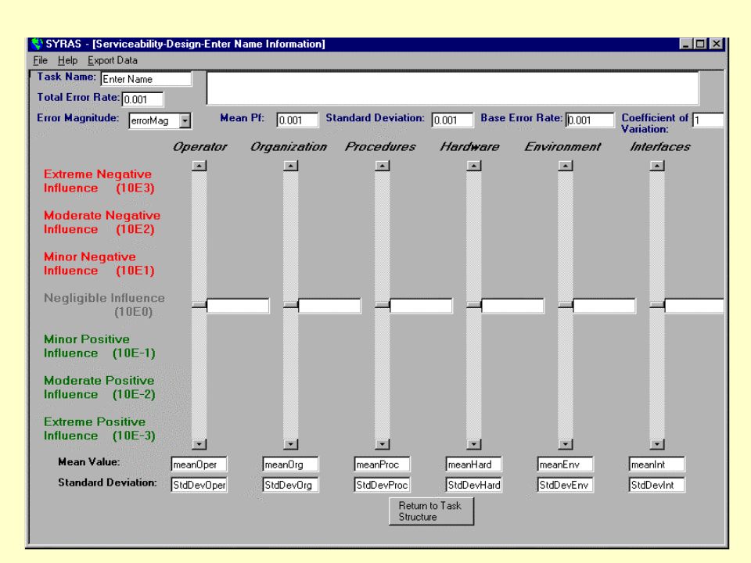
Task: Click the Interfaces slider up arrow
Action: pos(657,166)
